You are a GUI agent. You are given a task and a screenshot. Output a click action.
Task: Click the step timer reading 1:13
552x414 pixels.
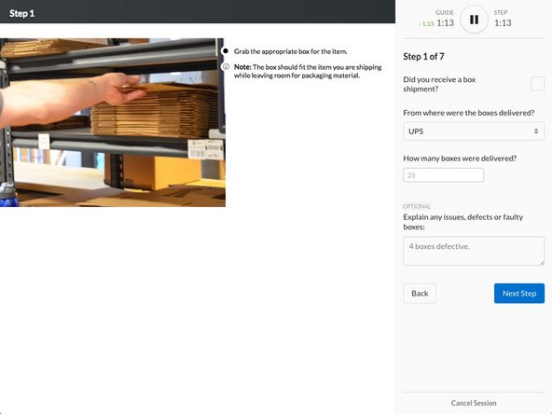503,23
